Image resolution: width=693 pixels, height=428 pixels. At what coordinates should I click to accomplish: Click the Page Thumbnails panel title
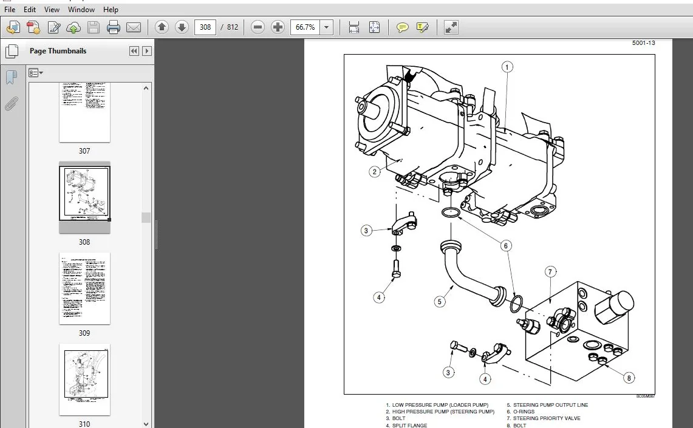(x=58, y=51)
